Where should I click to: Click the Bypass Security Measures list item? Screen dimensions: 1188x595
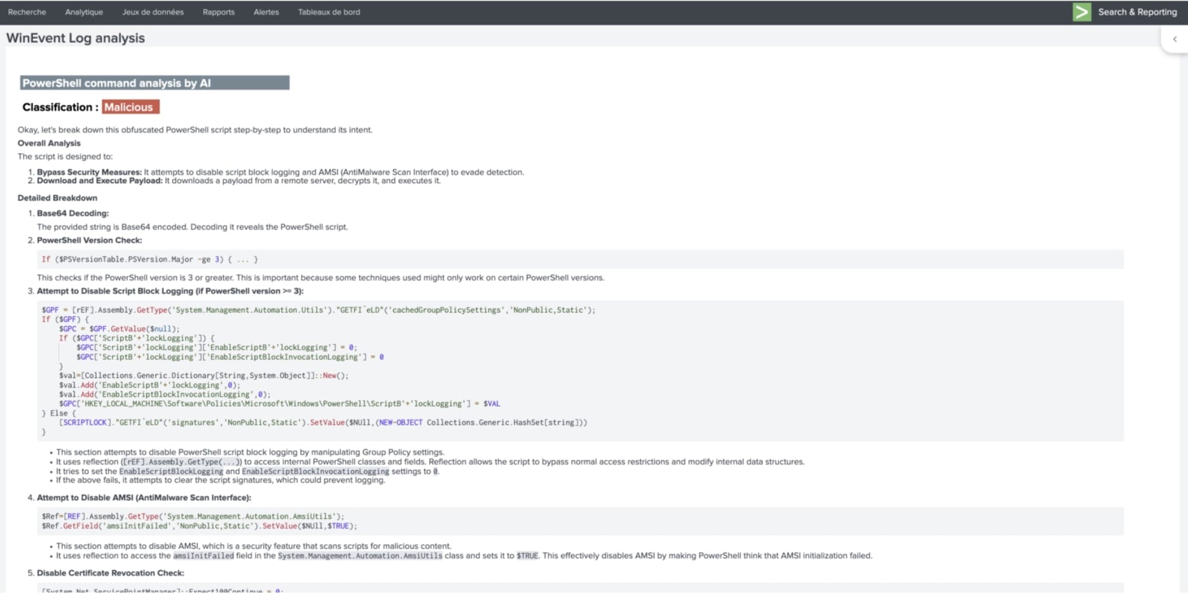point(89,172)
